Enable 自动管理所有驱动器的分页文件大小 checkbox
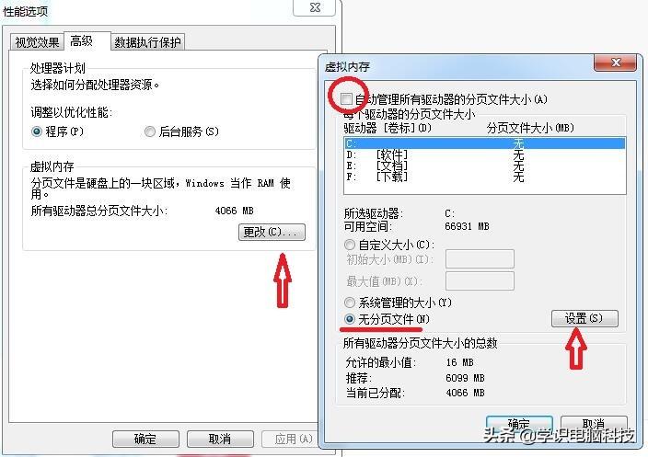 (346, 99)
